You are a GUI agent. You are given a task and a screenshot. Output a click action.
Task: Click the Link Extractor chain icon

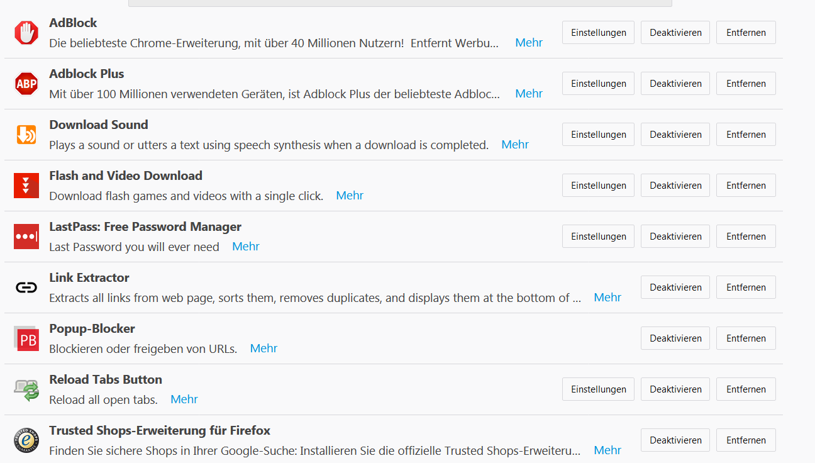(x=26, y=287)
